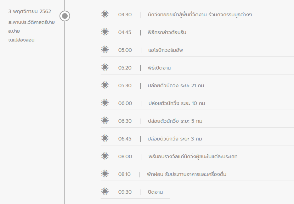Click the sun icon beside 09.30
The height and width of the screenshot is (204, 294).
point(105,192)
